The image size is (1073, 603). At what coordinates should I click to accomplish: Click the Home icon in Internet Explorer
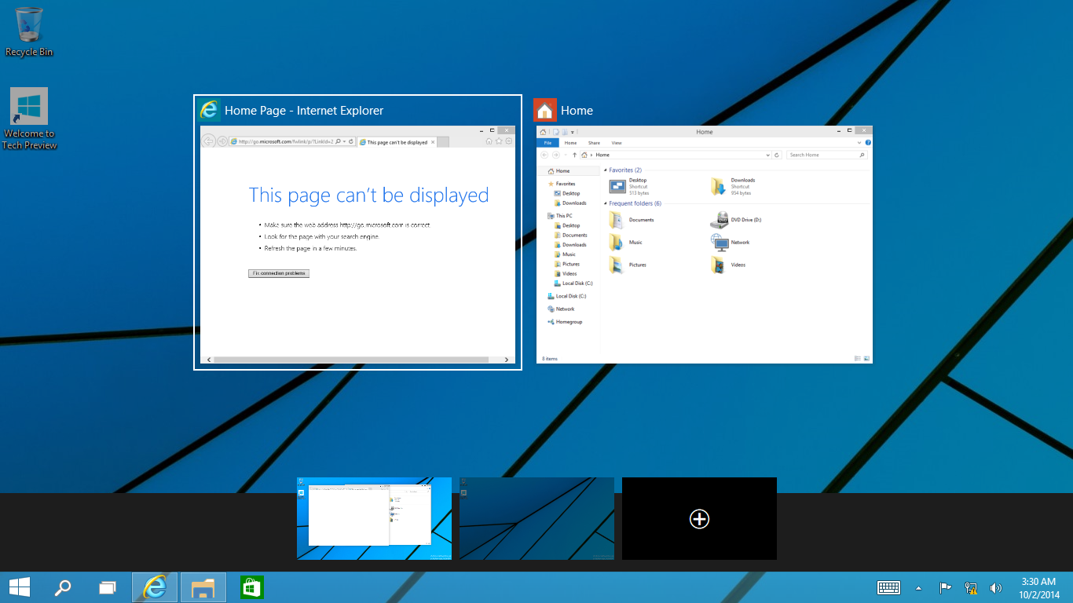click(489, 141)
